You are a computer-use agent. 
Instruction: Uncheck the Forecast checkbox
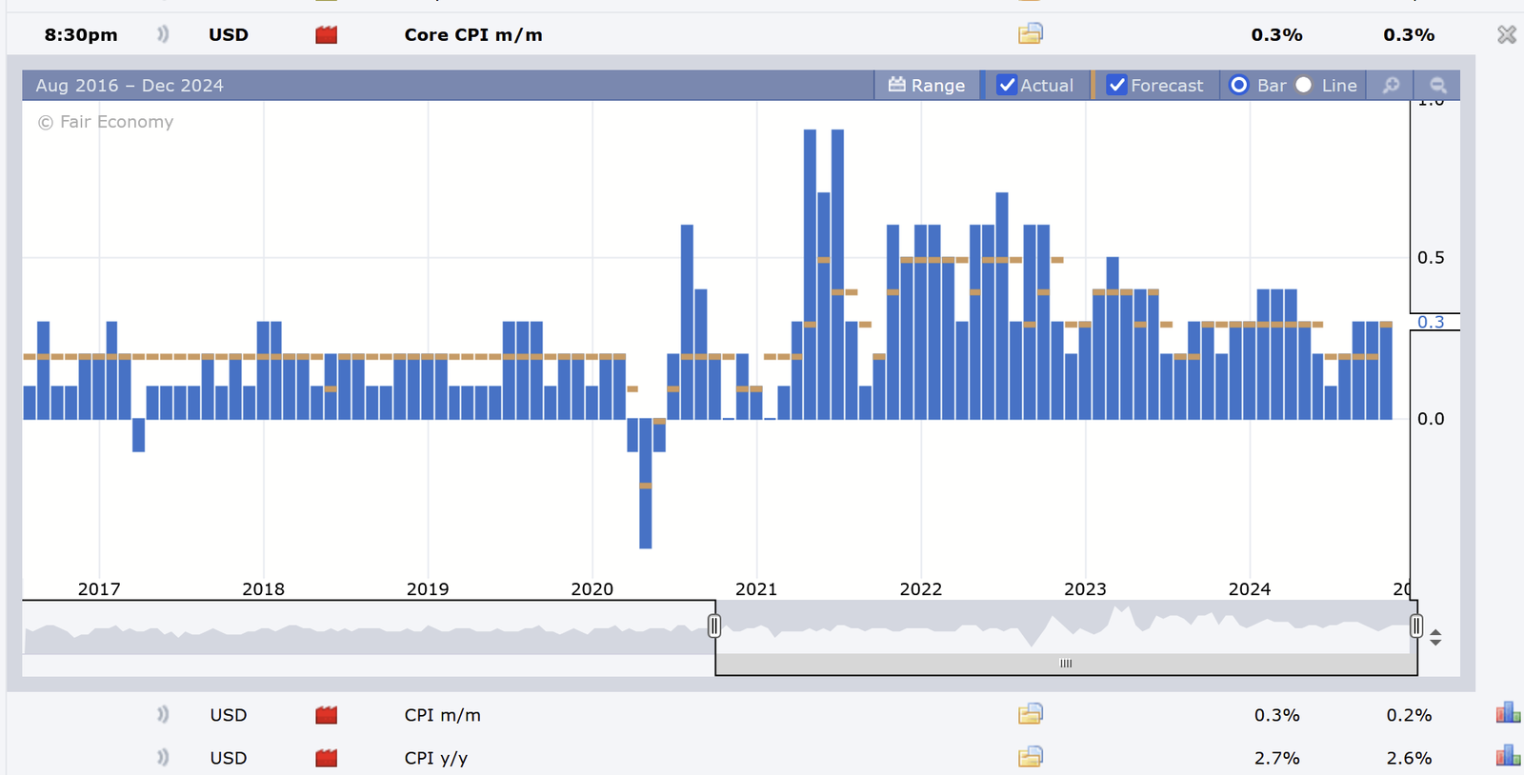[x=1117, y=86]
